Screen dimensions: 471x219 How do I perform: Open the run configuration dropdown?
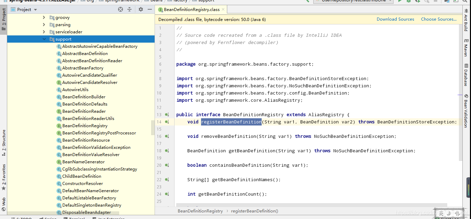353,1
